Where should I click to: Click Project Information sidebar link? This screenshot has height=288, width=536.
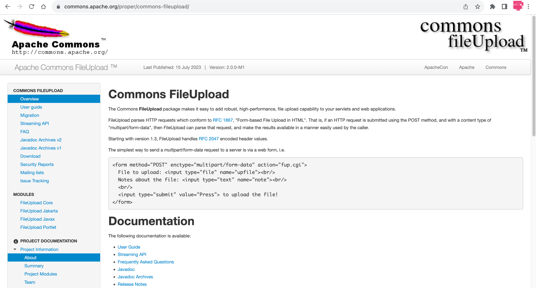pos(39,249)
